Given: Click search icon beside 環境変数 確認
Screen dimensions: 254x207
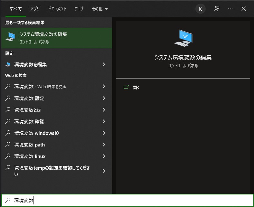Looking at the screenshot, I should (8, 121).
